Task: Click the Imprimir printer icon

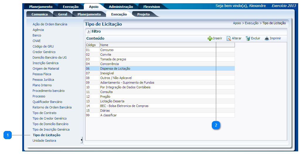Action: [x=267, y=38]
